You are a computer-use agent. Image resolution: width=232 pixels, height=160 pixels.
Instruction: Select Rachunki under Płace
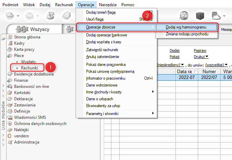29,68
